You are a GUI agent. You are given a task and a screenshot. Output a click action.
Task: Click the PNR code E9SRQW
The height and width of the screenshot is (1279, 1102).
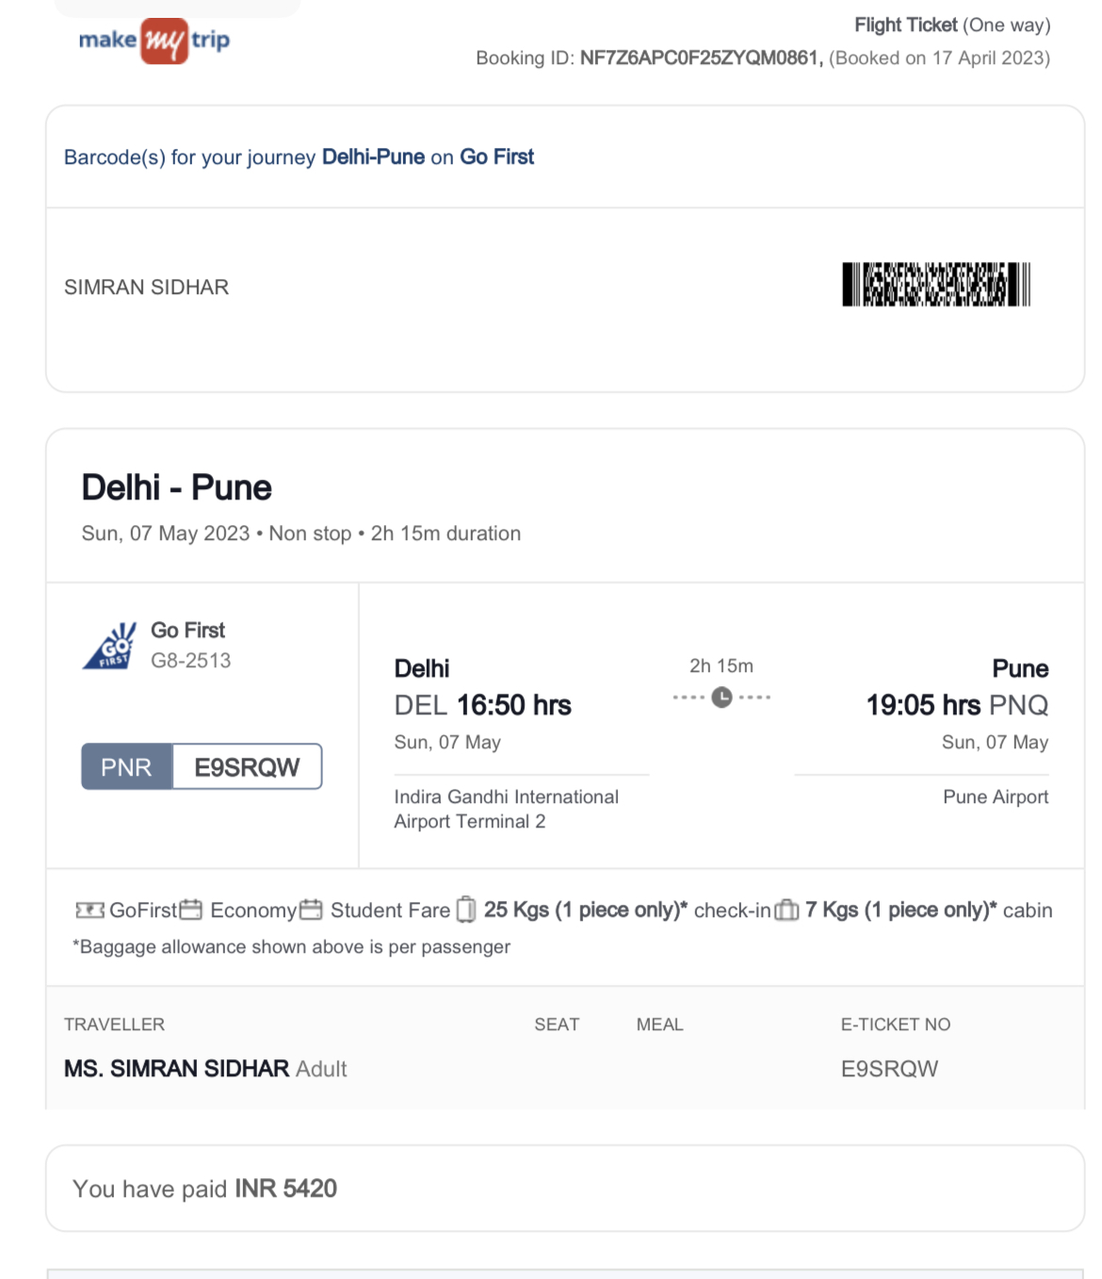[x=247, y=767]
